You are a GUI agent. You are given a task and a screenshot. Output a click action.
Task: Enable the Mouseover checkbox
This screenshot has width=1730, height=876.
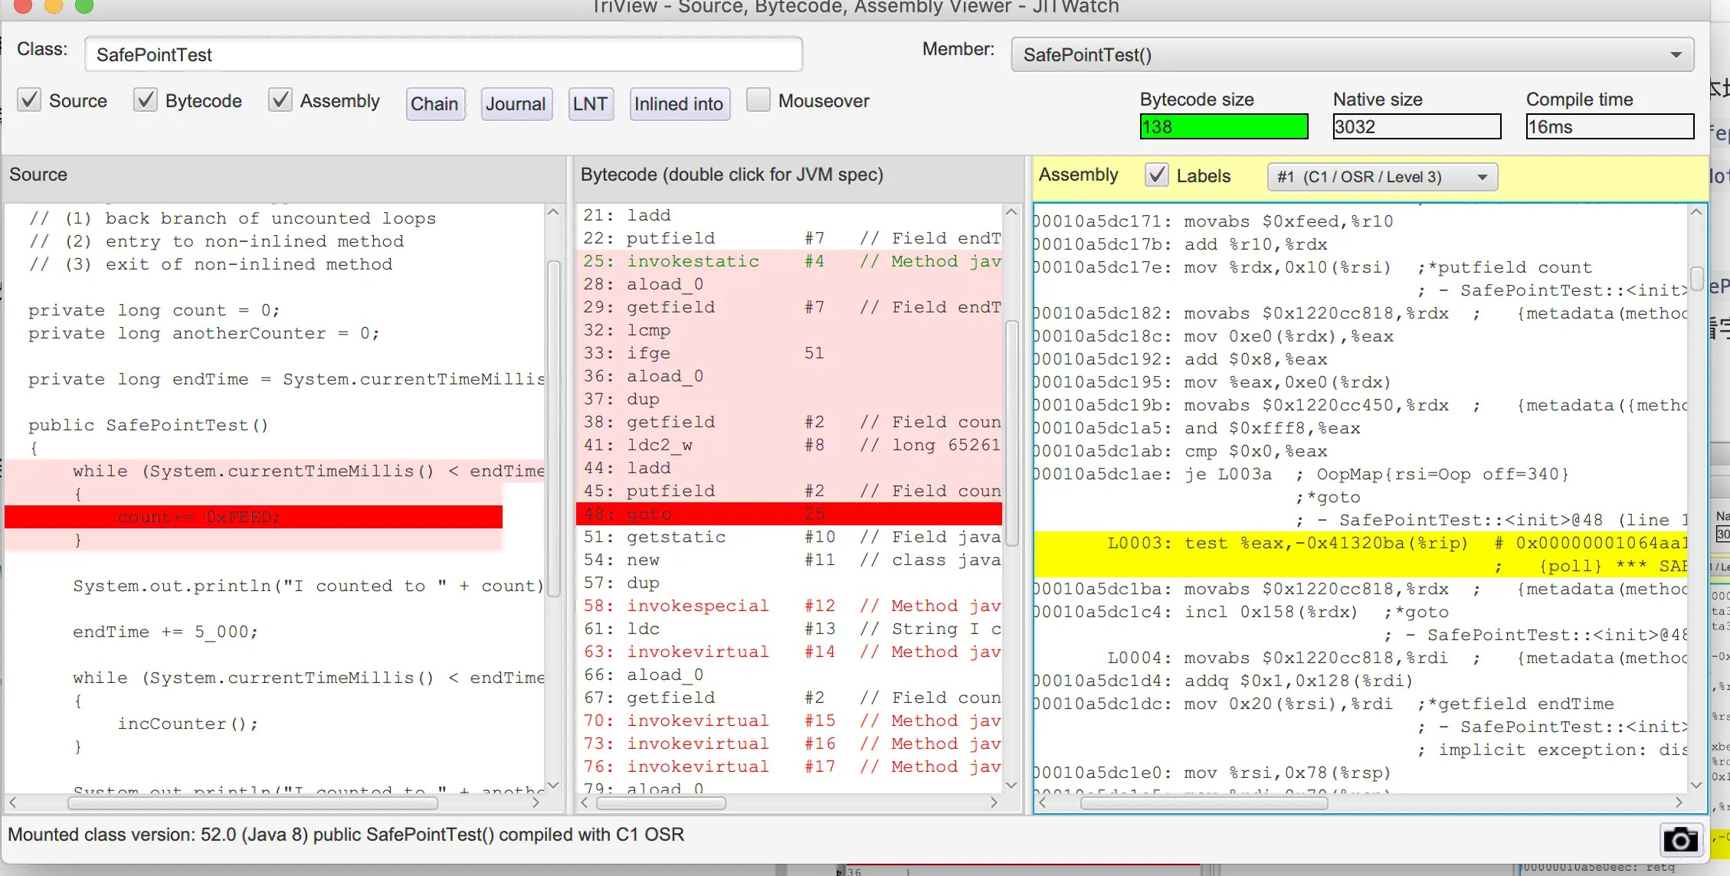coord(758,100)
